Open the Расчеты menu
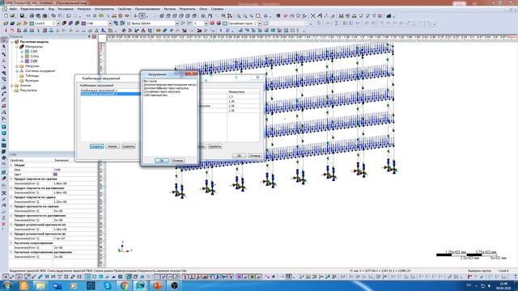Image resolution: width=518 pixels, height=291 pixels. tap(170, 9)
